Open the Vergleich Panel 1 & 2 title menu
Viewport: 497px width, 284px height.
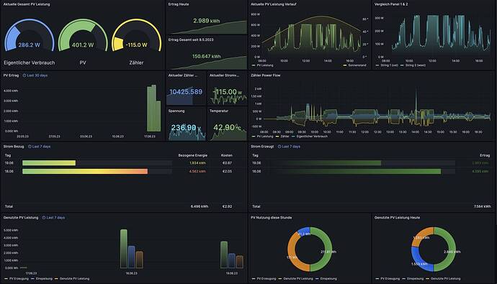click(391, 4)
